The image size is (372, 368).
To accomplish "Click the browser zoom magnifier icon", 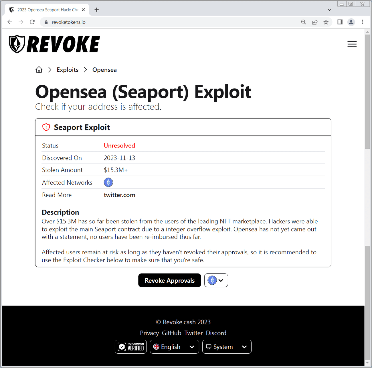I will 303,22.
